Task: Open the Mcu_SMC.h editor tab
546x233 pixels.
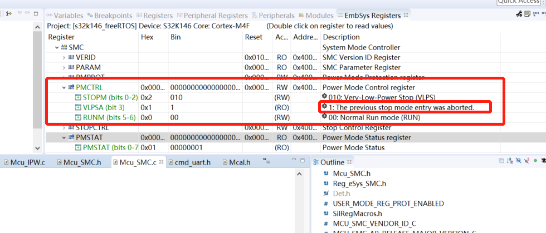Action: pyautogui.click(x=79, y=162)
